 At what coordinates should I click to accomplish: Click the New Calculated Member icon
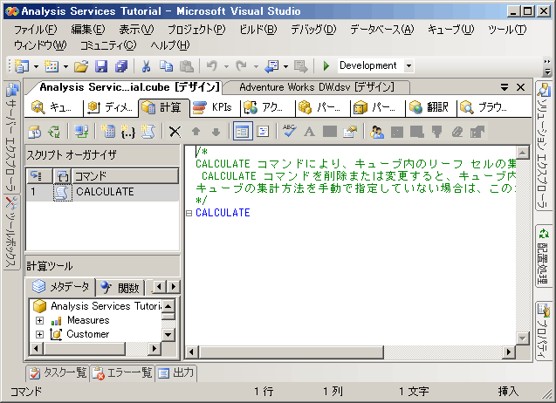point(108,132)
